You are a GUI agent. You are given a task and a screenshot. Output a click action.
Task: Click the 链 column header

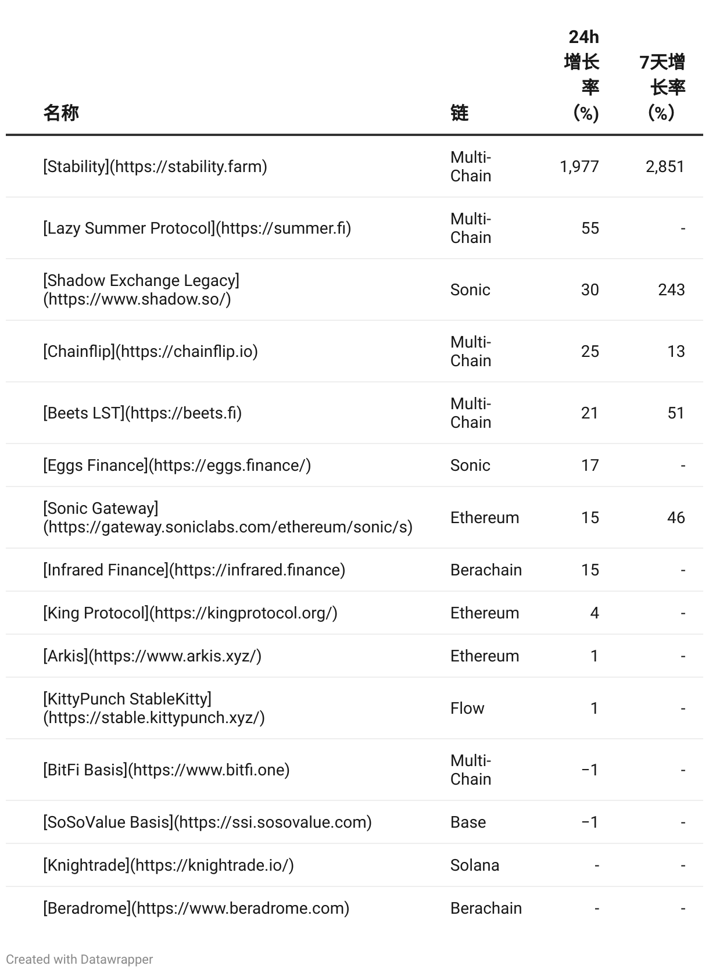pos(459,113)
